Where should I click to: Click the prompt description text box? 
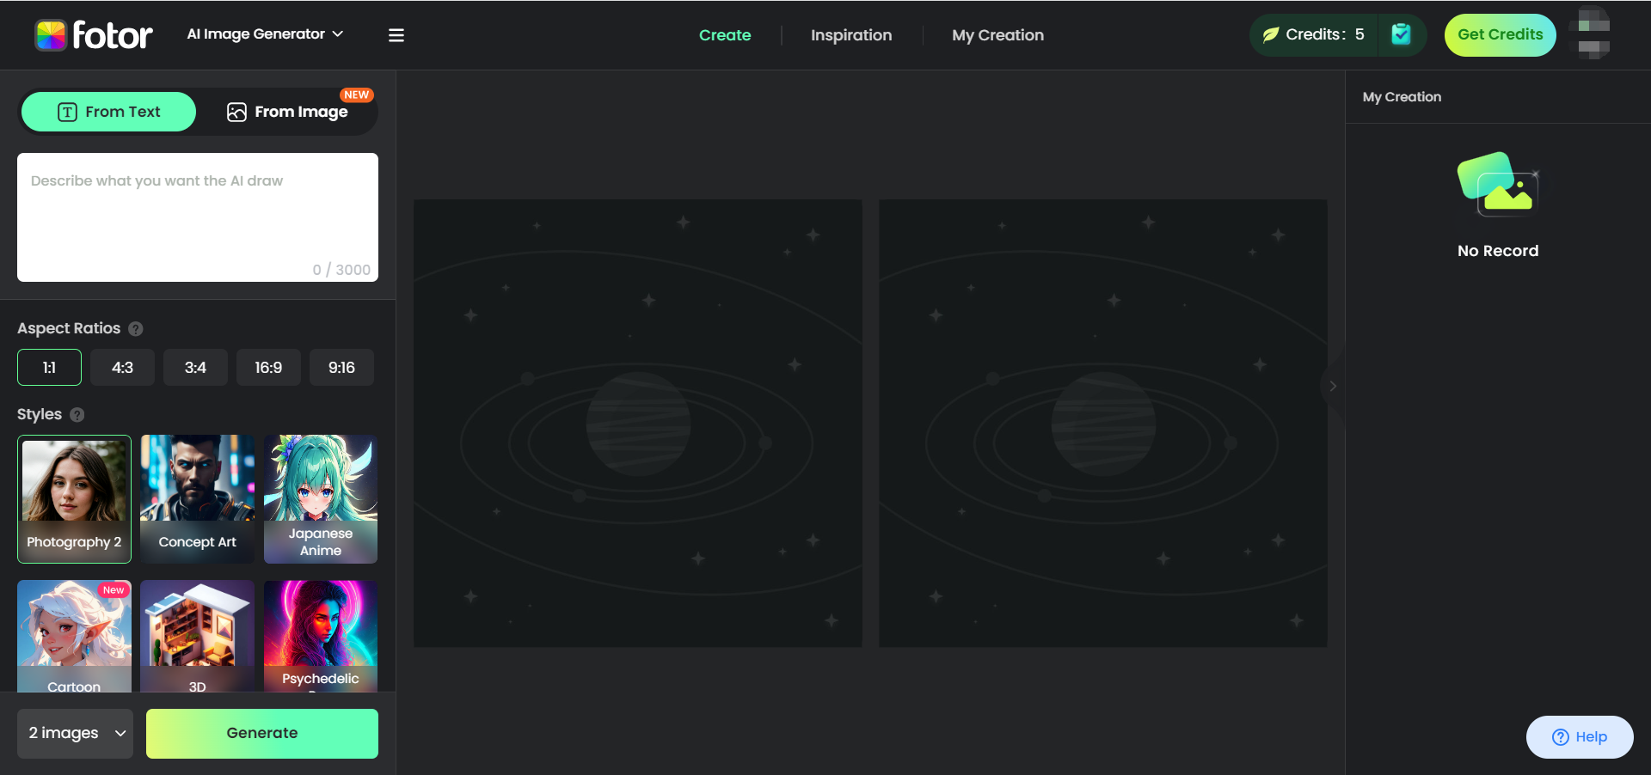[198, 217]
